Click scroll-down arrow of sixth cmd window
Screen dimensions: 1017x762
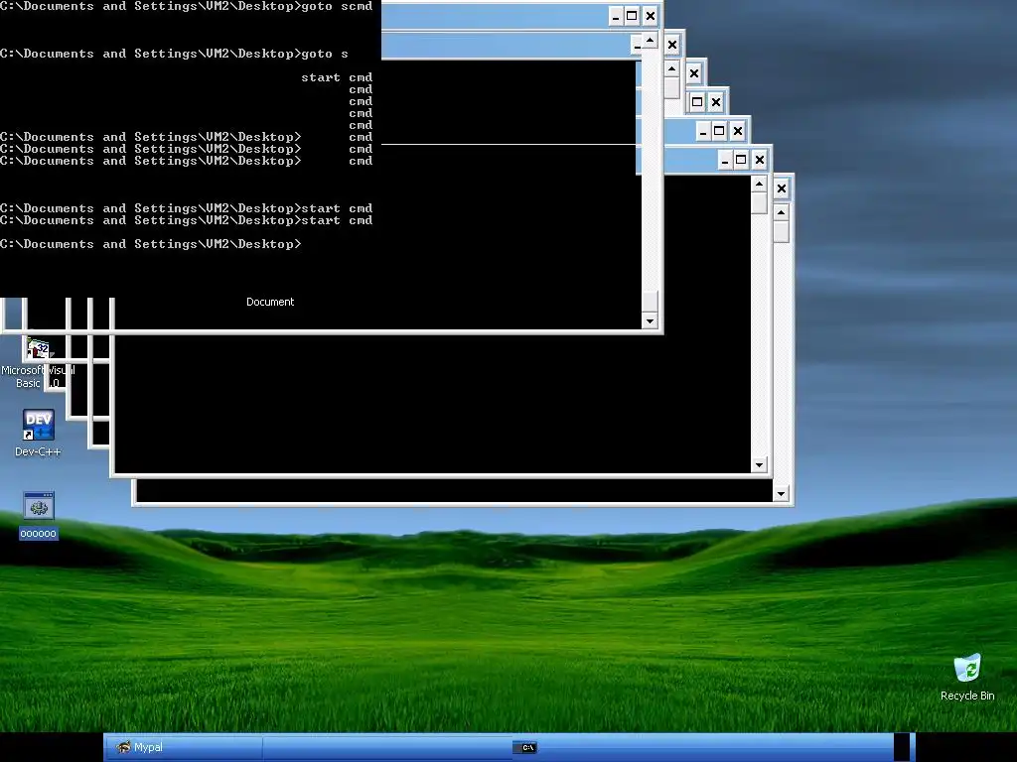pos(759,464)
